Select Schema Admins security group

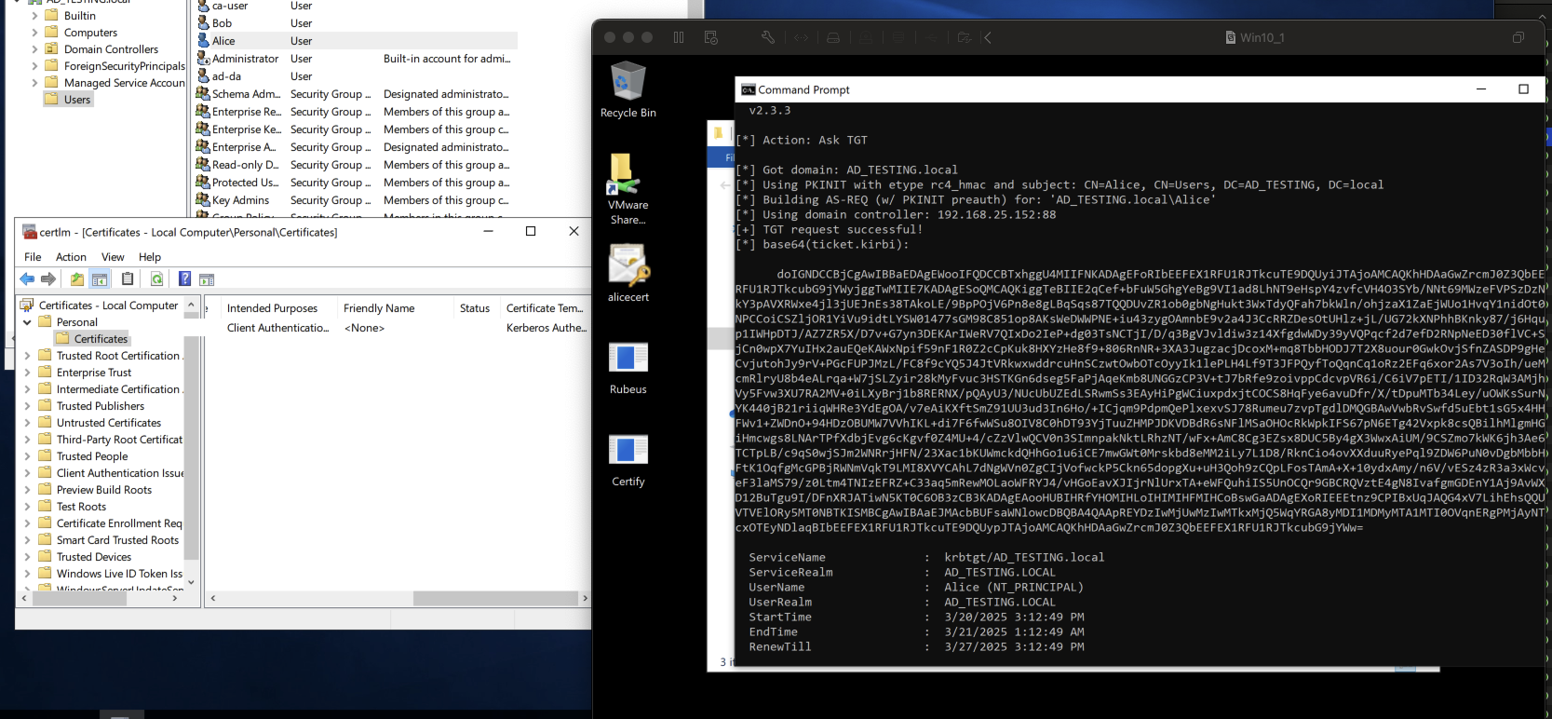coord(357,94)
